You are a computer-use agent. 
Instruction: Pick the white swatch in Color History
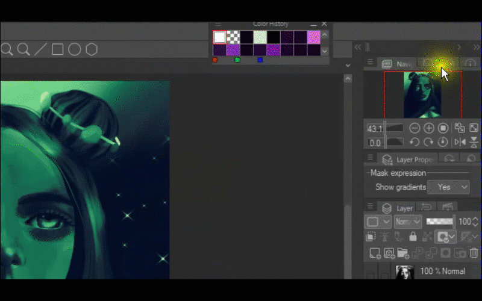[219, 37]
